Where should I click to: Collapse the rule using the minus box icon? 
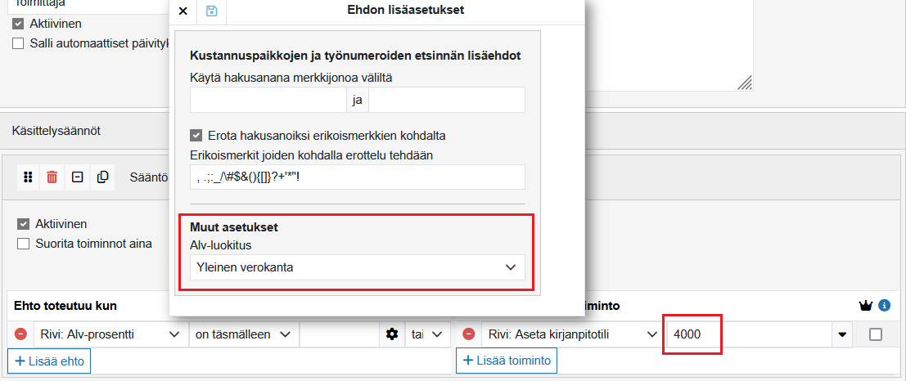[77, 177]
